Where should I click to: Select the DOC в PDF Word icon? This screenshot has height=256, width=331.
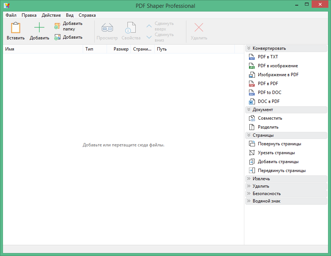tap(252, 101)
